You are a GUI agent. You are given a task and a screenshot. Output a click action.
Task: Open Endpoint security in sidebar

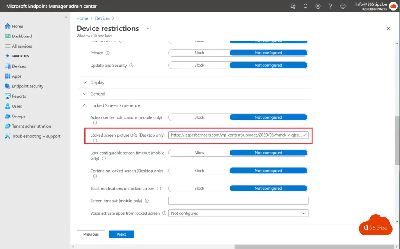(x=27, y=86)
